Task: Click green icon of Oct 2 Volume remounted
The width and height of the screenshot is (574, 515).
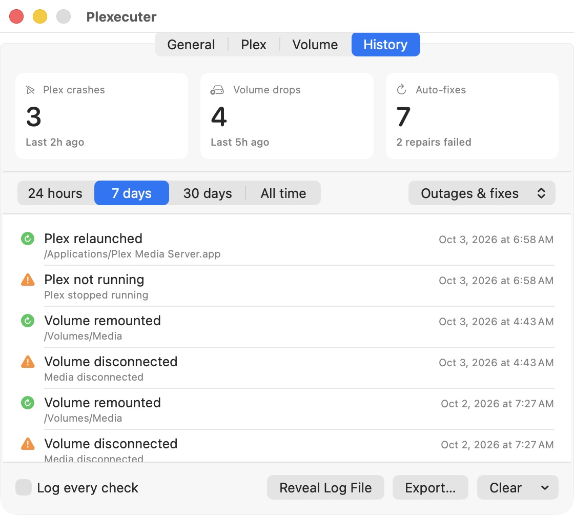Action: click(x=28, y=403)
